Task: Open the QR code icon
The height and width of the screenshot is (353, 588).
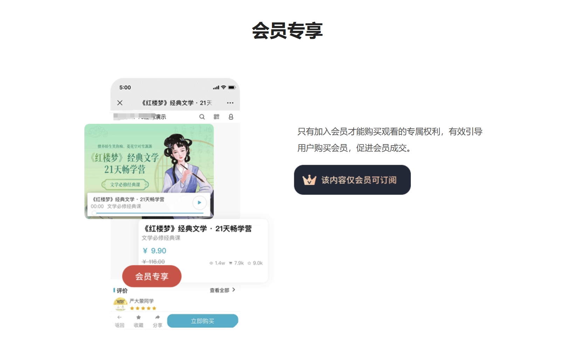Action: pos(216,117)
